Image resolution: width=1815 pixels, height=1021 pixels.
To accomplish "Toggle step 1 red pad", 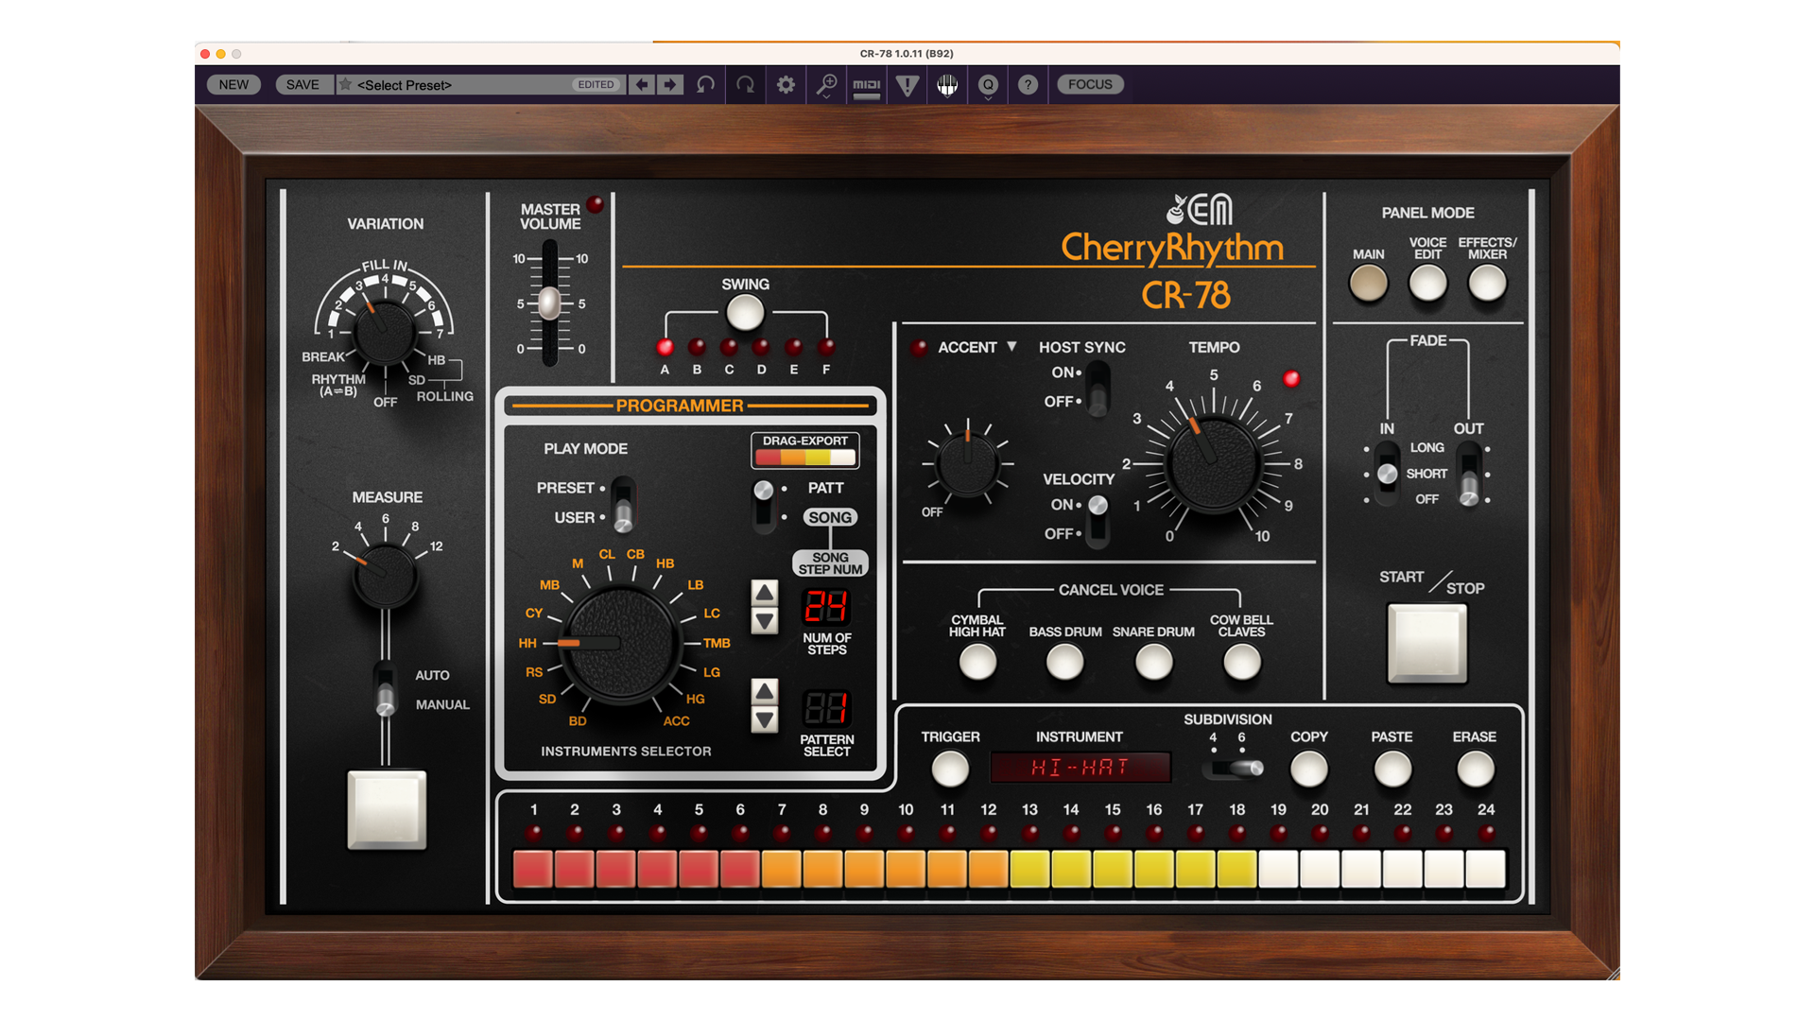I will pos(533,869).
